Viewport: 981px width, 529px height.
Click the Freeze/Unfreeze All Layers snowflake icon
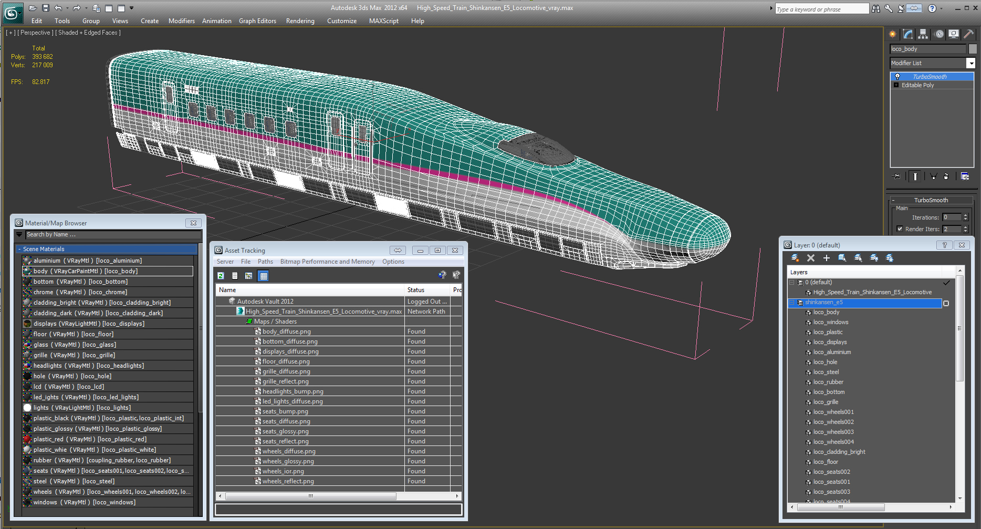coord(890,258)
